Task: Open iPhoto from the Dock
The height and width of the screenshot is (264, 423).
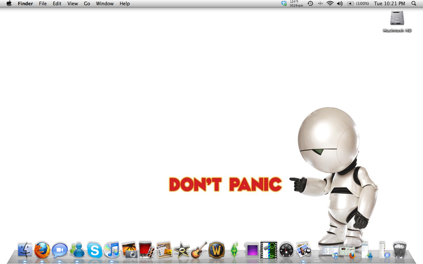Action: click(x=129, y=250)
